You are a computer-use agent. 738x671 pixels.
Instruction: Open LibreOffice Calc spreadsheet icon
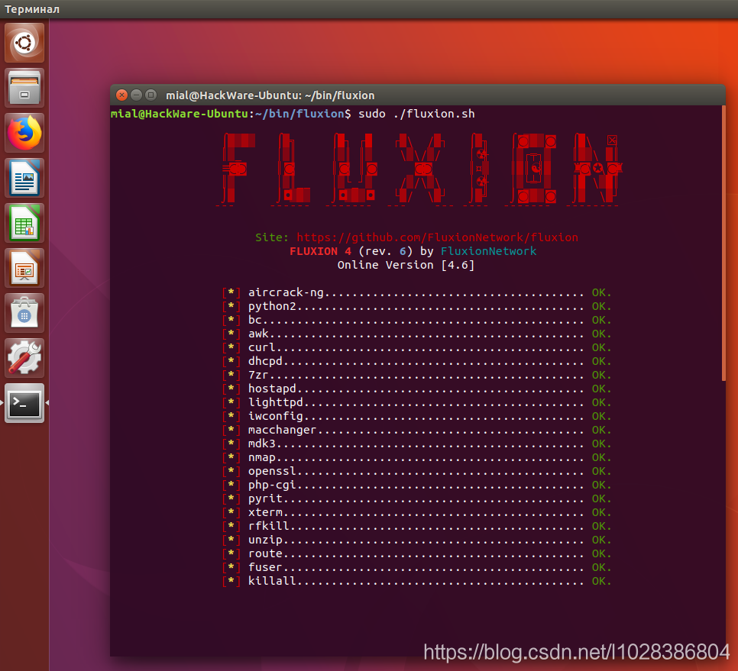24,224
